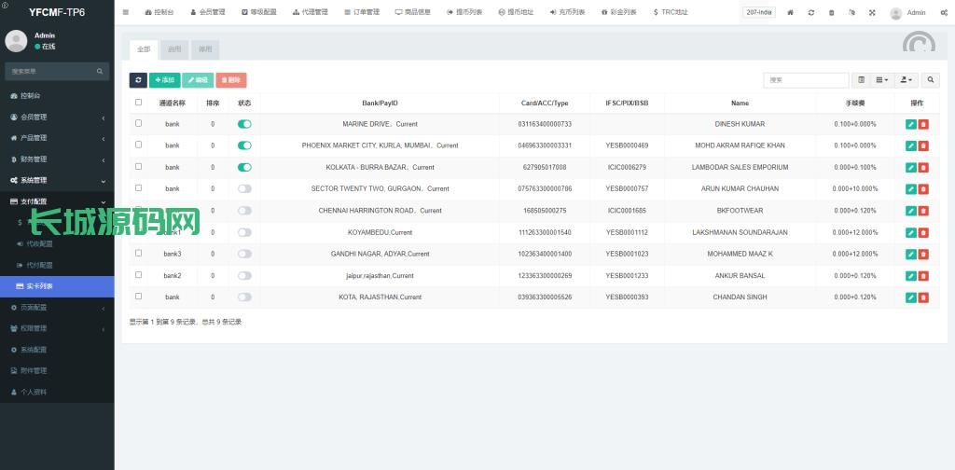
Task: Open the settings gears icon at top right
Action: click(944, 13)
